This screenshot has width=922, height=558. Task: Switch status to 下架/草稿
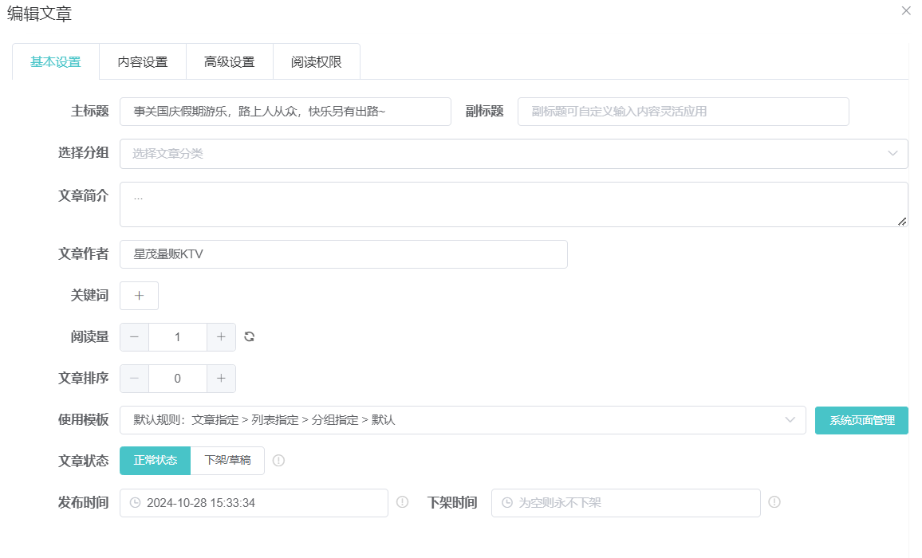[x=227, y=460]
